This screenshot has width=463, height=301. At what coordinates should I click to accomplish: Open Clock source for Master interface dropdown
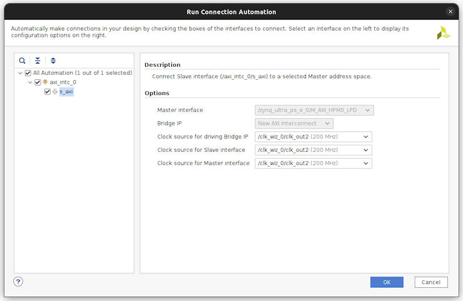[313, 163]
